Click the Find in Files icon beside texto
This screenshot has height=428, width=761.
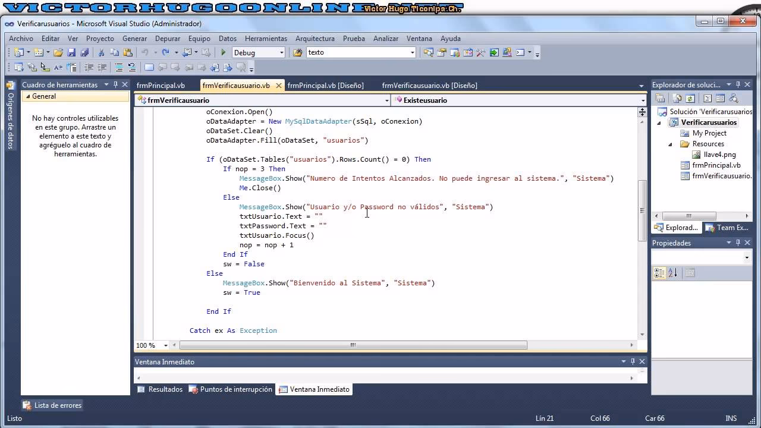tap(298, 52)
